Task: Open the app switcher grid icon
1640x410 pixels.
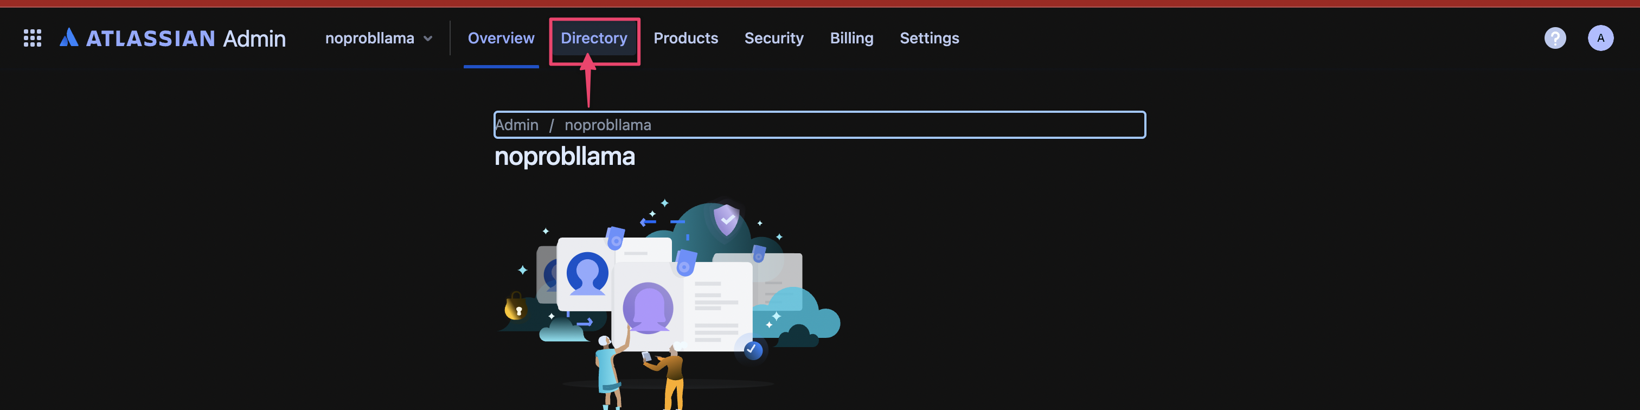Action: [x=33, y=38]
